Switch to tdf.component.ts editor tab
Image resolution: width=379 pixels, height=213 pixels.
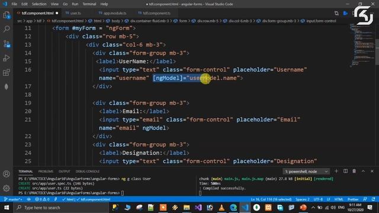[156, 13]
